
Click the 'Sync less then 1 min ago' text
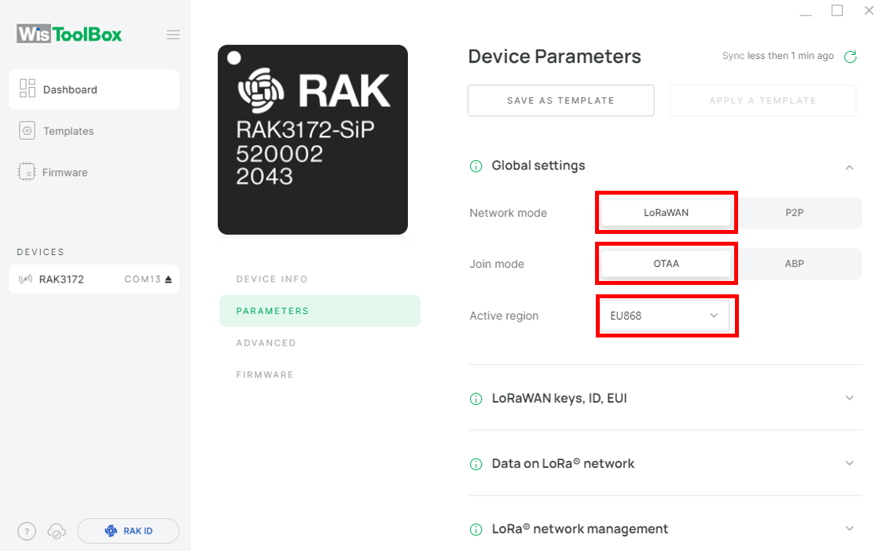tap(777, 56)
